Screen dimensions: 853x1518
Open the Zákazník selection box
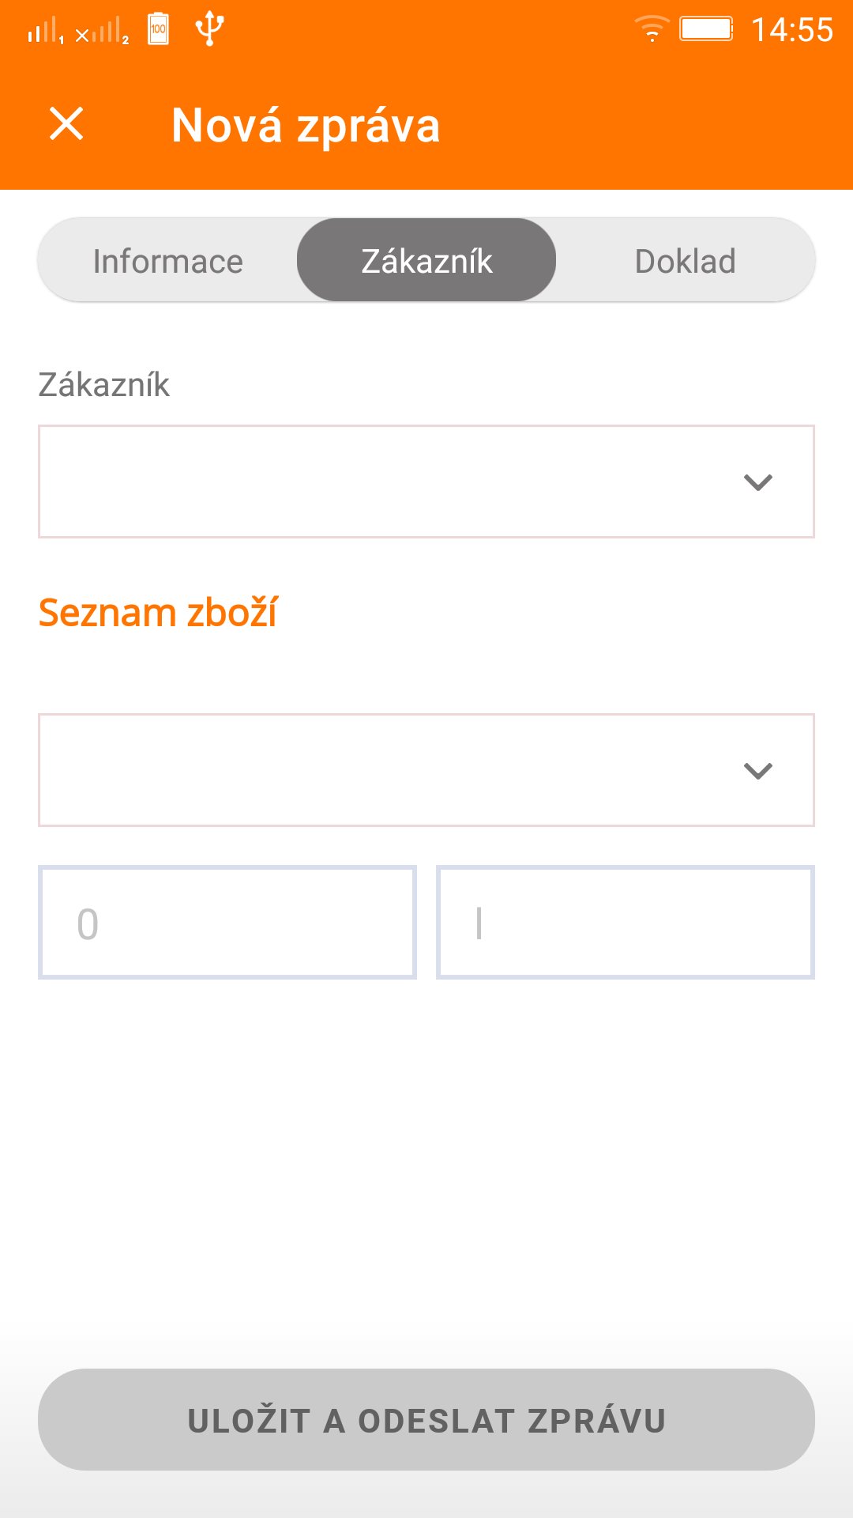426,481
